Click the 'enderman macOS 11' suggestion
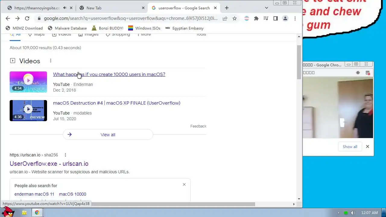Screen dimensions: 386x217 [34, 194]
